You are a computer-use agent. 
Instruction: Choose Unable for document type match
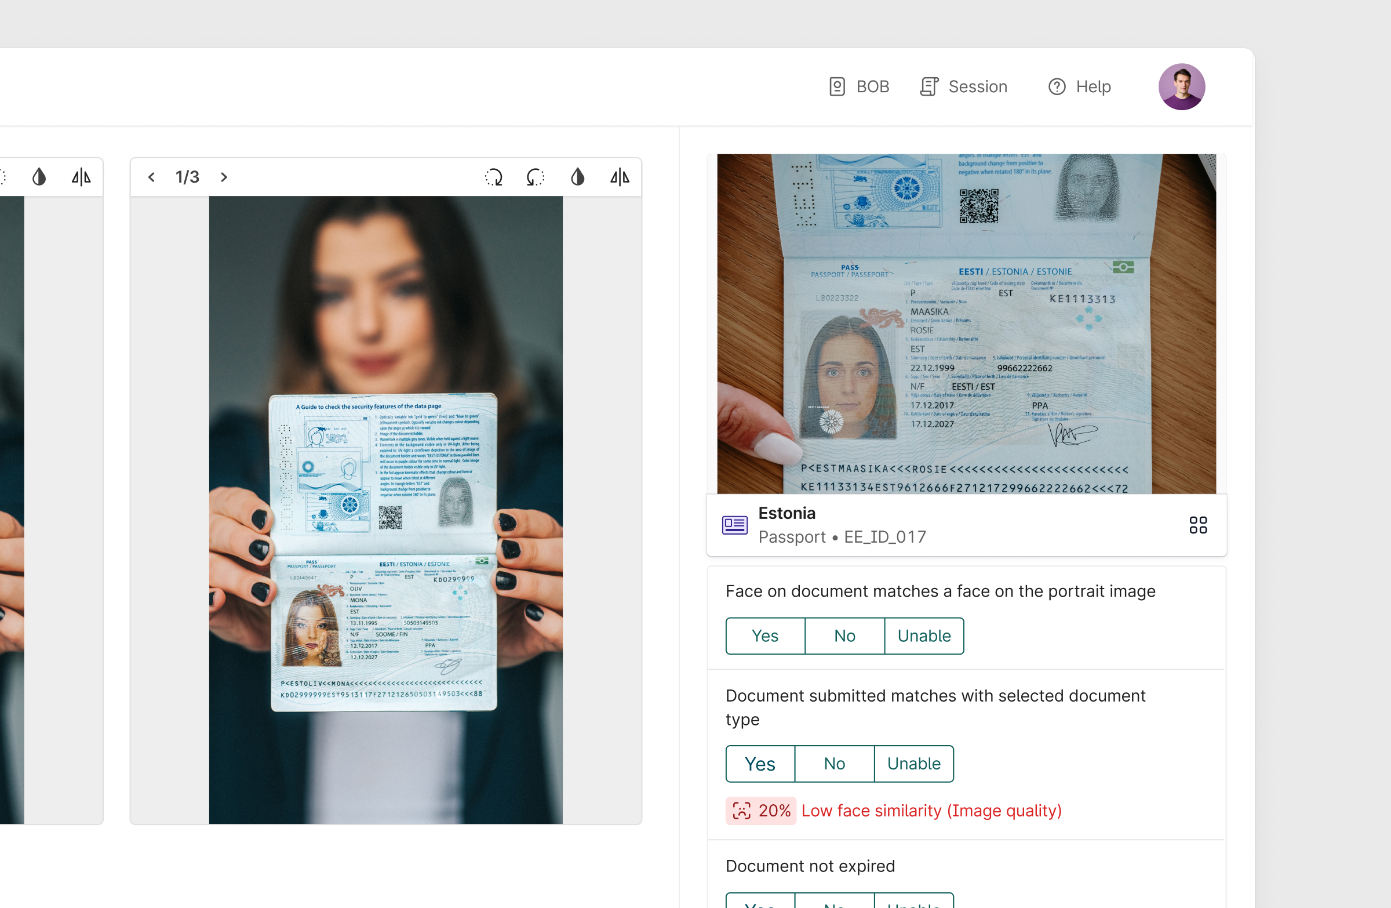pos(913,764)
